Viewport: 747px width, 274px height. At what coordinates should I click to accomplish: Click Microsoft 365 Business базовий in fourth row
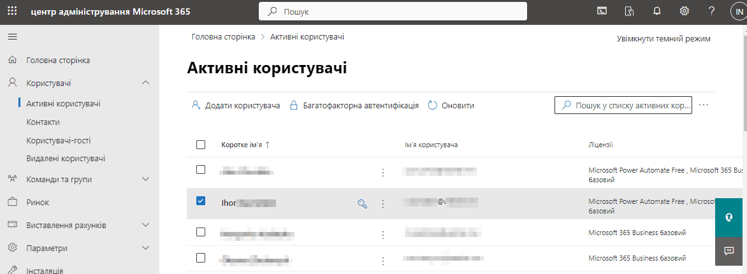click(637, 258)
